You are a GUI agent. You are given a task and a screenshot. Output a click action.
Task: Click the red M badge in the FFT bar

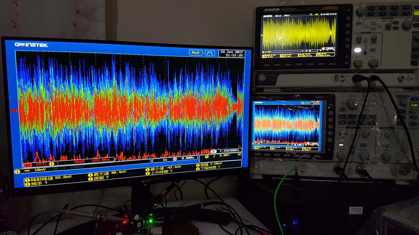pyautogui.click(x=27, y=165)
